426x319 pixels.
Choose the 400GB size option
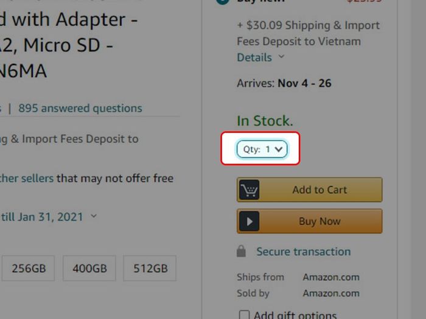[89, 269]
